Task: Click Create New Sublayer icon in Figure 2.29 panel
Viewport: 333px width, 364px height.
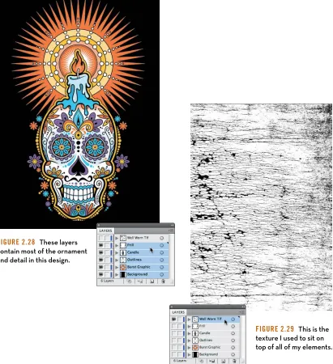Action: point(212,361)
